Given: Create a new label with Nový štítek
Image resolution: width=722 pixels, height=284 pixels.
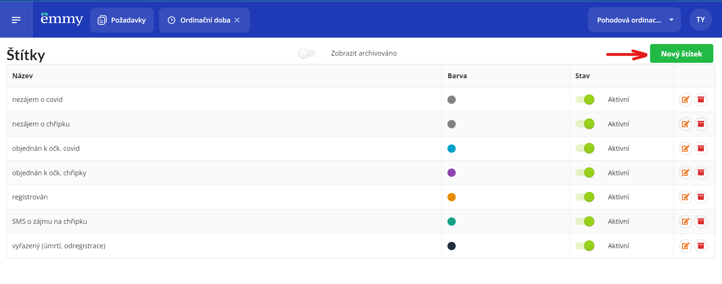Looking at the screenshot, I should pos(681,54).
